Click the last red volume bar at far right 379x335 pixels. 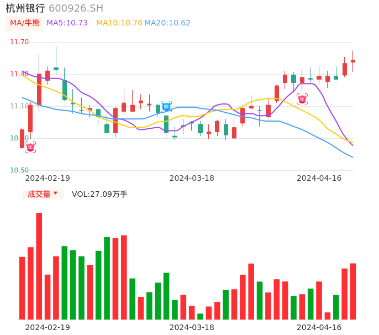tap(353, 291)
